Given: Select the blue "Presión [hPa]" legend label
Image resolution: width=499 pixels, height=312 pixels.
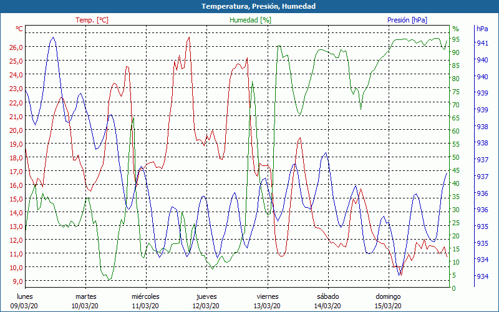Looking at the screenshot, I should [x=407, y=20].
